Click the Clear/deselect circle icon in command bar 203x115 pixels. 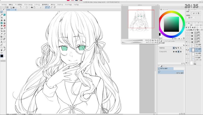[27, 7]
